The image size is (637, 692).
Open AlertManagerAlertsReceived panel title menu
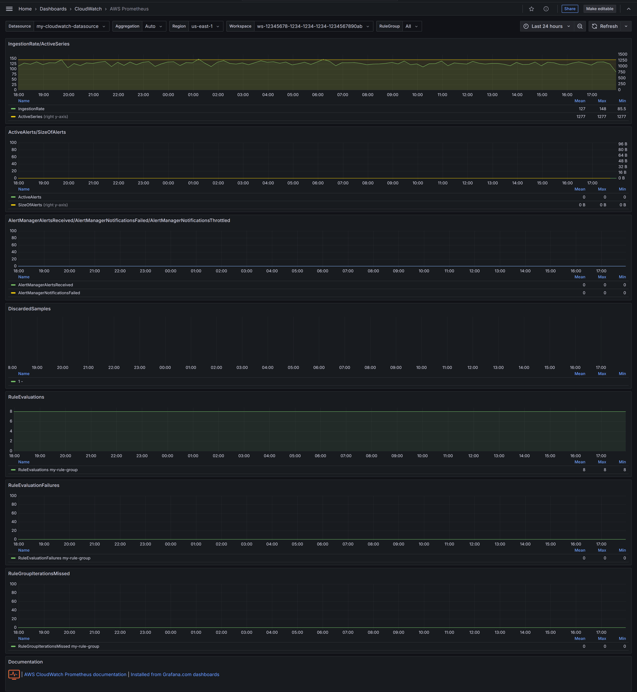coord(119,220)
